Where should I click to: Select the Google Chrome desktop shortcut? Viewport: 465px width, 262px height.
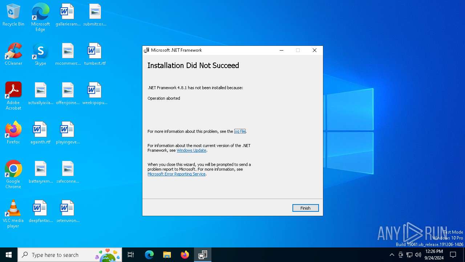pos(13,175)
